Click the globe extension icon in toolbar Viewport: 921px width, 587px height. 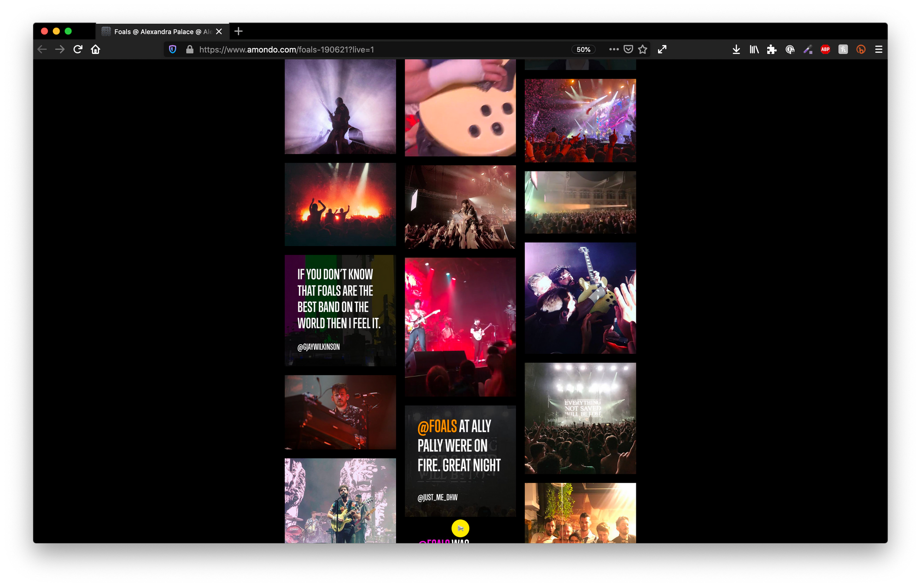[790, 49]
